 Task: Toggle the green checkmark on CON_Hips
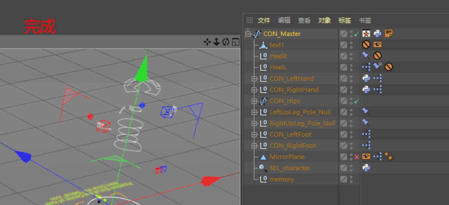tap(357, 101)
